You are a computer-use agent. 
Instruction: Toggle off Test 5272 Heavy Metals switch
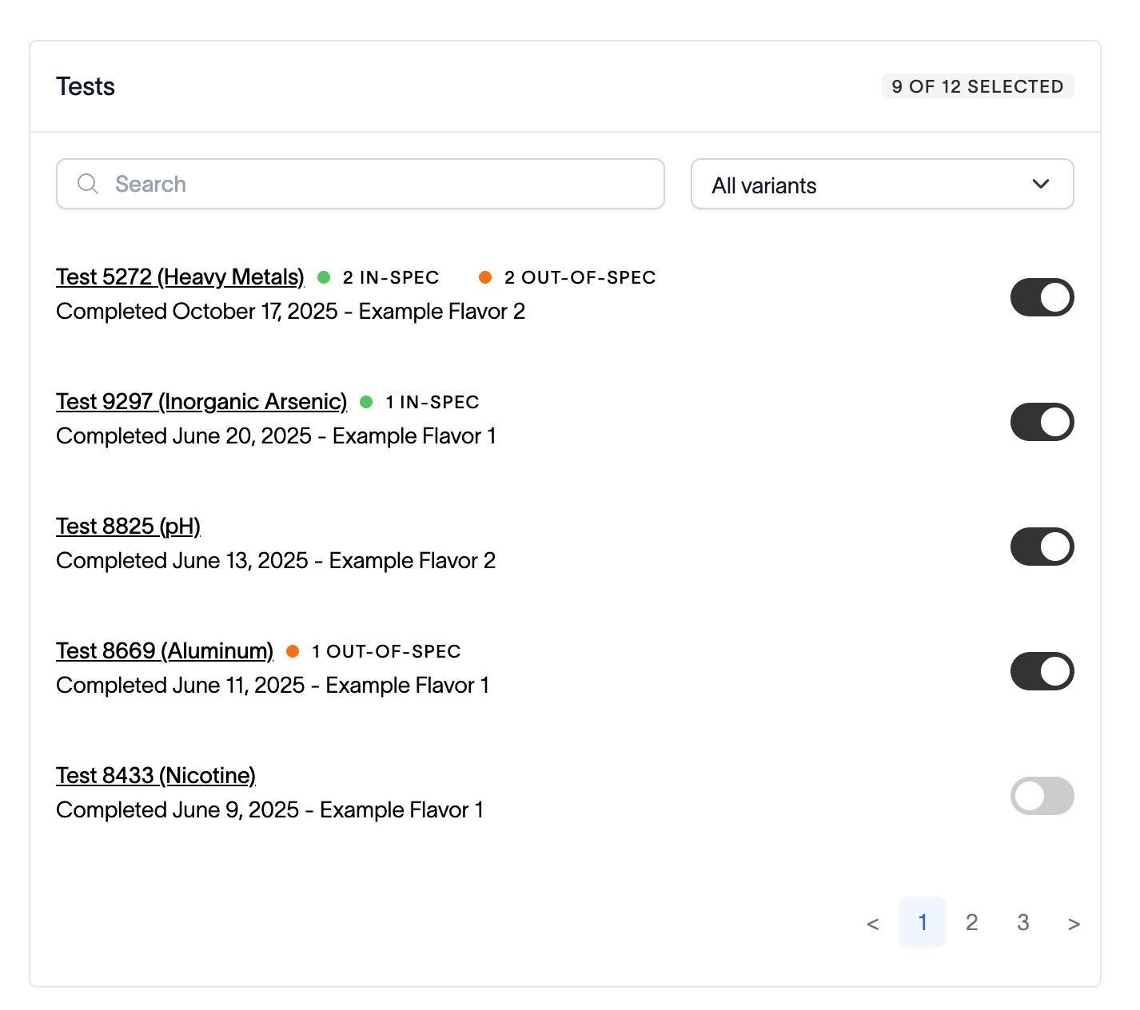(x=1042, y=297)
